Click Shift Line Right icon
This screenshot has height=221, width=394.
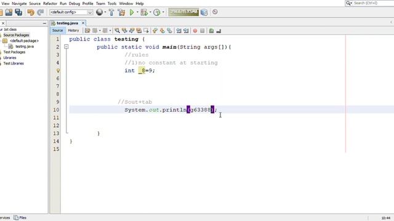pyautogui.click(x=186, y=31)
